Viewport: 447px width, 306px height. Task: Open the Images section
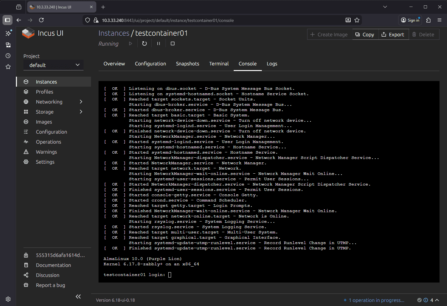click(44, 122)
